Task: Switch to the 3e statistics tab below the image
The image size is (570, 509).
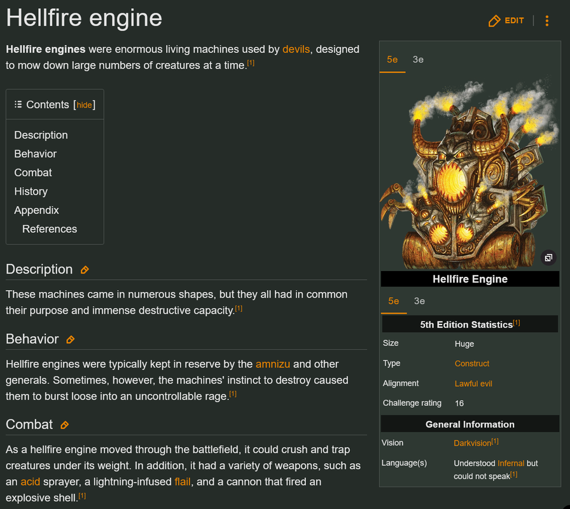Action: coord(419,301)
